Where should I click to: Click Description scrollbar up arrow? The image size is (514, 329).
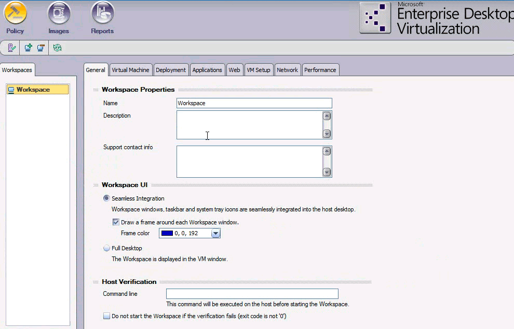pyautogui.click(x=327, y=116)
